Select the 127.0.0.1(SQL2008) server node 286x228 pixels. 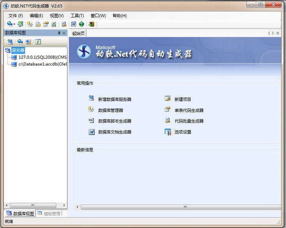click(x=42, y=57)
